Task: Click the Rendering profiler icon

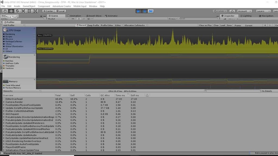Action: coord(5,57)
